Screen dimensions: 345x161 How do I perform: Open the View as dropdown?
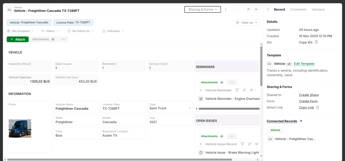pos(246,22)
